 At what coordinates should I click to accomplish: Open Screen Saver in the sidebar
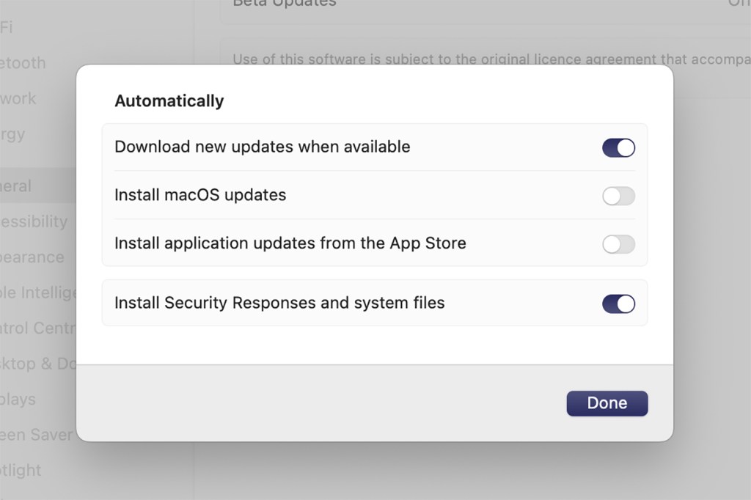37,435
